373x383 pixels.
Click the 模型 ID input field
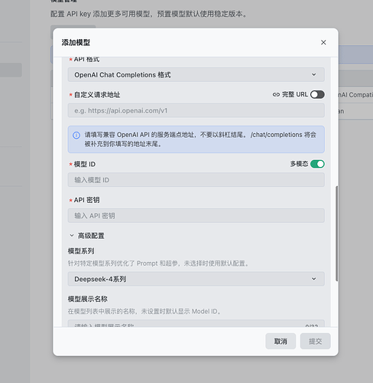[x=196, y=180]
